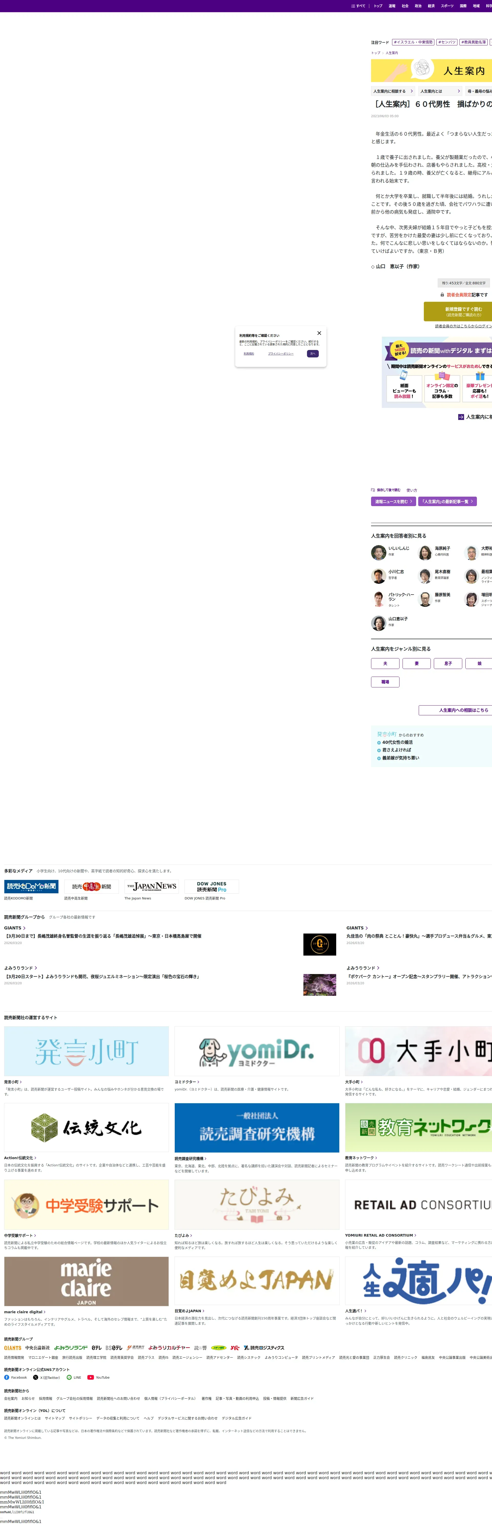Expand the 人生案内とは link
The width and height of the screenshot is (492, 1524).
[x=440, y=91]
